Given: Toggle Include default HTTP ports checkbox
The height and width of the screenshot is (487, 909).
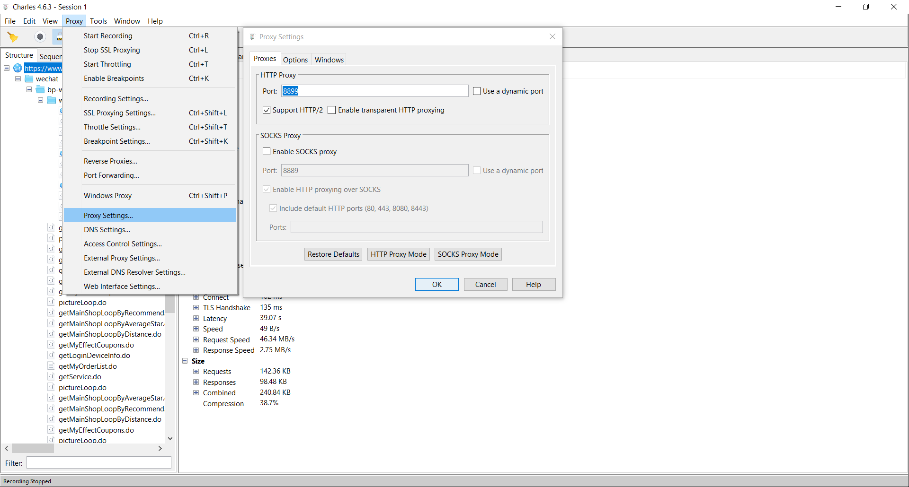Looking at the screenshot, I should pos(273,209).
